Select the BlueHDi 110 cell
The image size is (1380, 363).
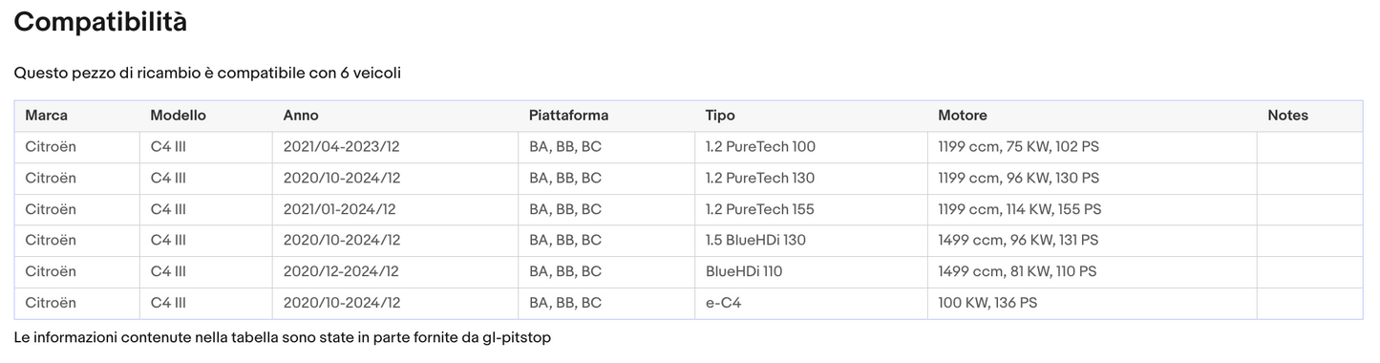(x=811, y=271)
